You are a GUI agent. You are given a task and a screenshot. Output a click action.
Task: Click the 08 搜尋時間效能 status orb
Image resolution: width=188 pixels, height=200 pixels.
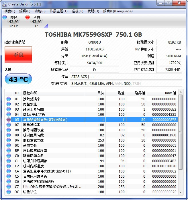[9, 130]
